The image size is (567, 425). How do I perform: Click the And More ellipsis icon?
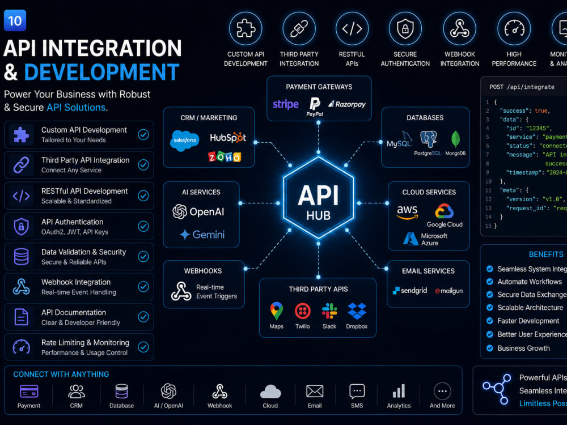(442, 391)
